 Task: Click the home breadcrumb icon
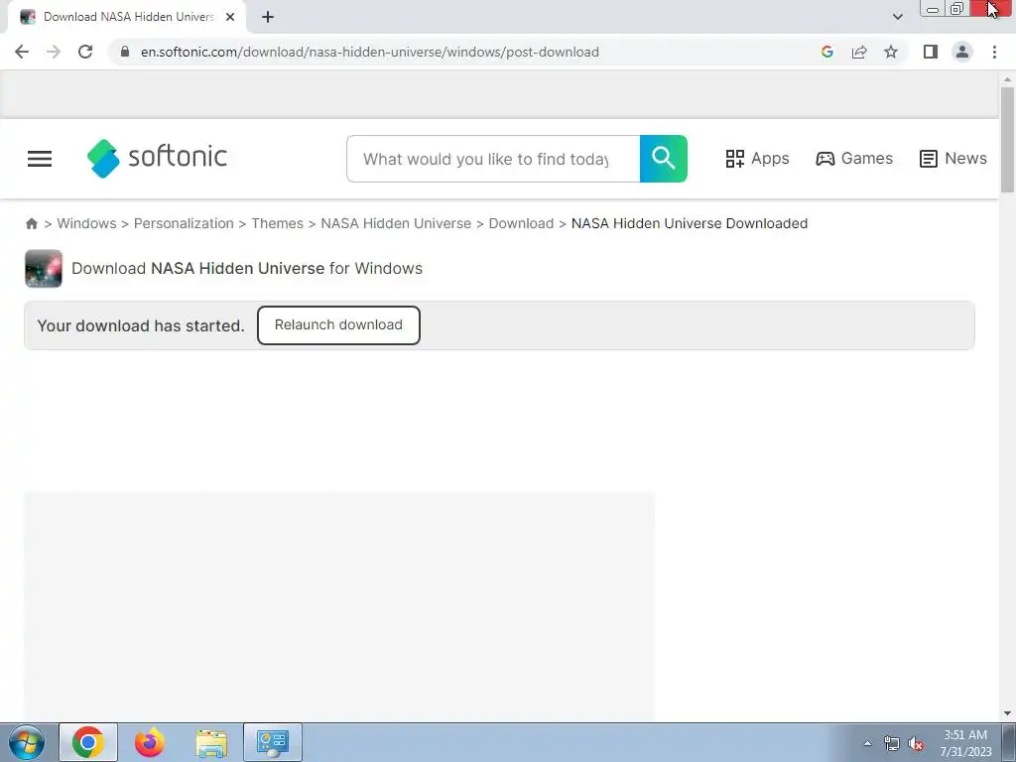(31, 223)
